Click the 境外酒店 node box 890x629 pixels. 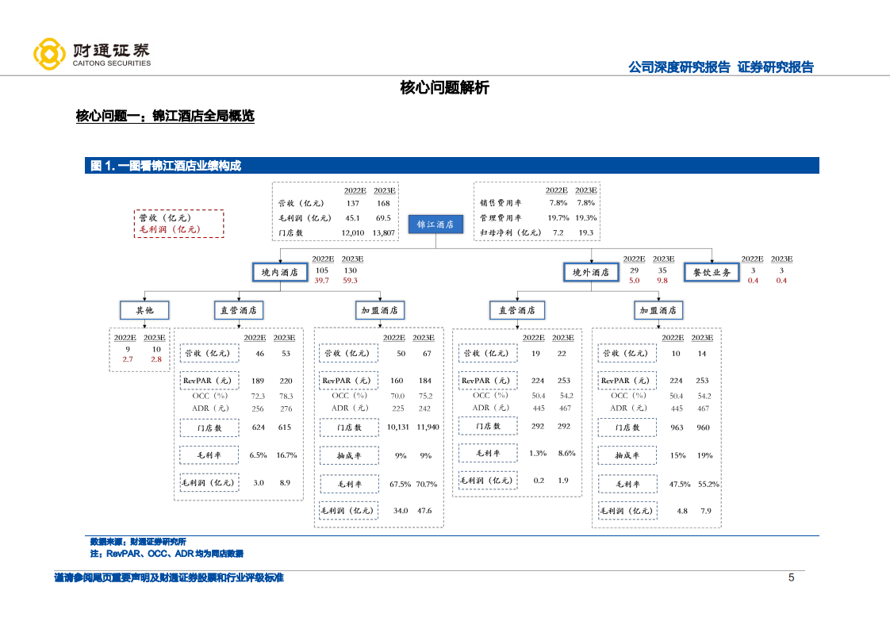point(590,271)
